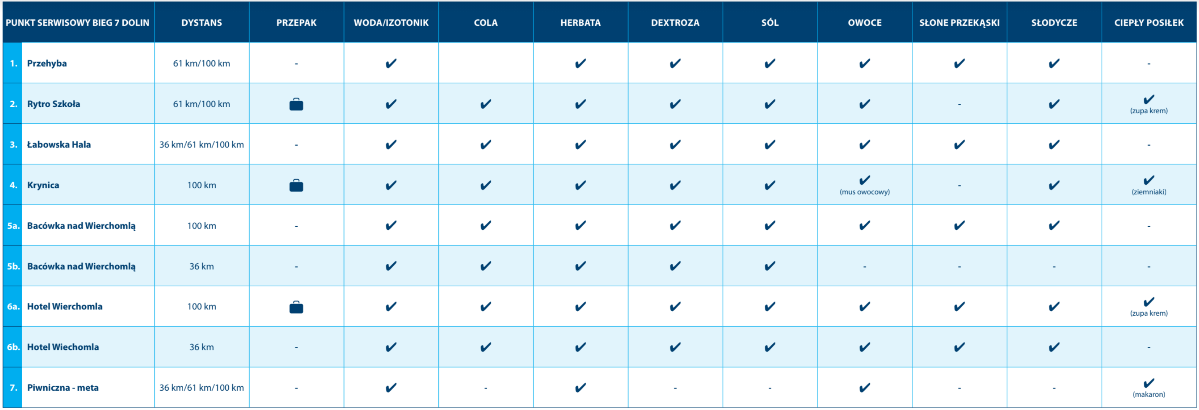Click the ziemniaki checkmark in Krynica row
Image resolution: width=1199 pixels, height=410 pixels.
(x=1148, y=180)
